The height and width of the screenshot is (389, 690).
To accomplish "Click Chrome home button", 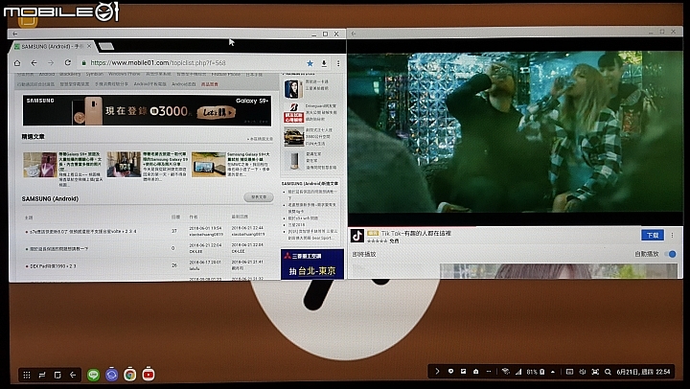I will [x=17, y=63].
